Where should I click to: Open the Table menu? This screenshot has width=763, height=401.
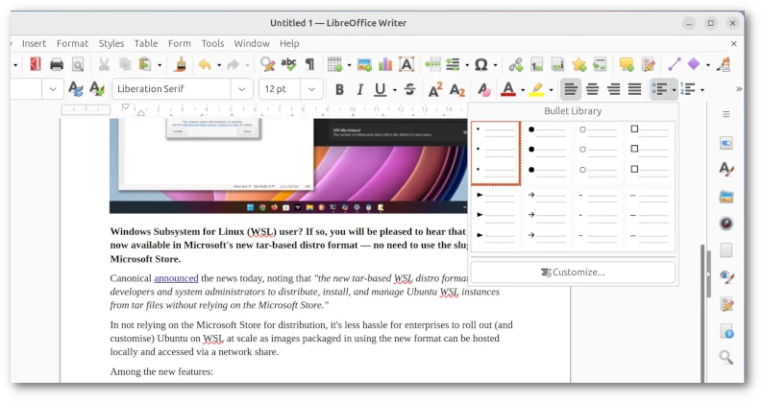(x=146, y=43)
